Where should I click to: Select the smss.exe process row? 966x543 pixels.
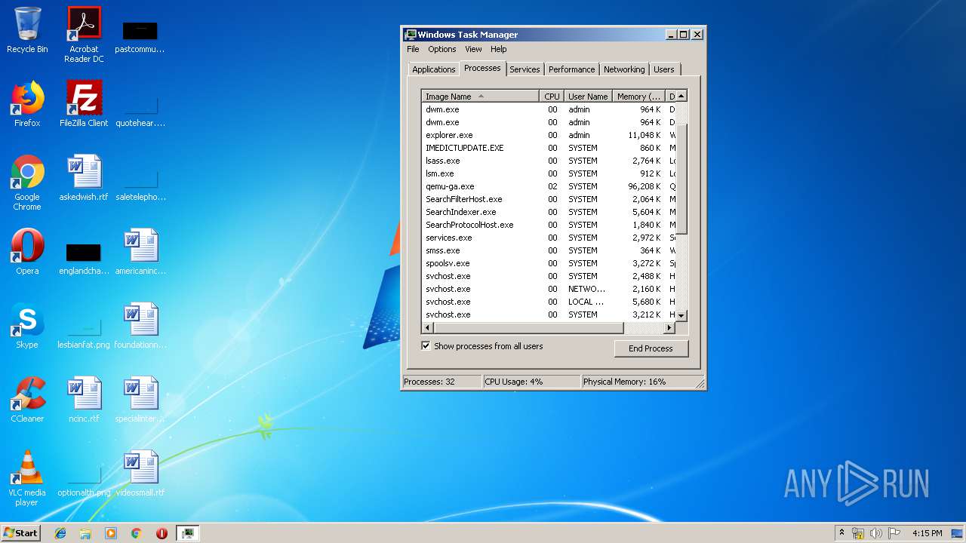[549, 250]
